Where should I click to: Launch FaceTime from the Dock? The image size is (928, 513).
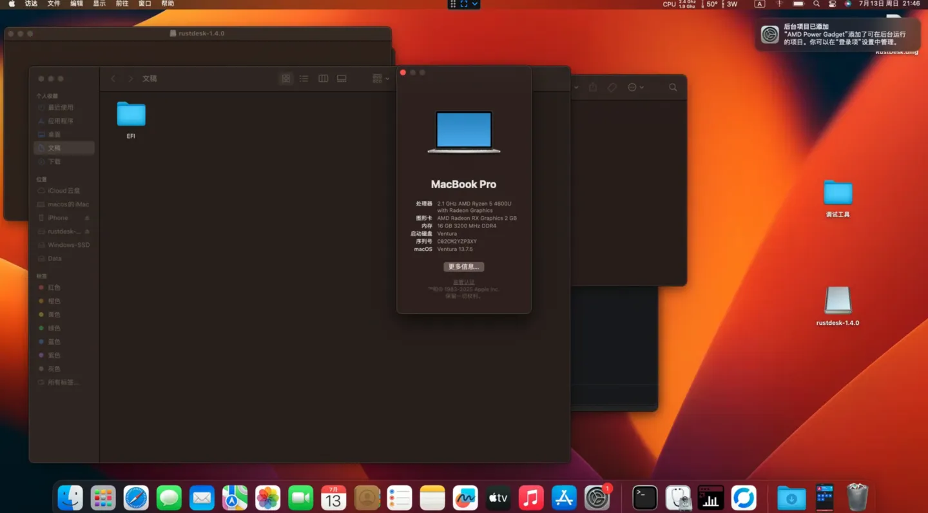tap(300, 498)
